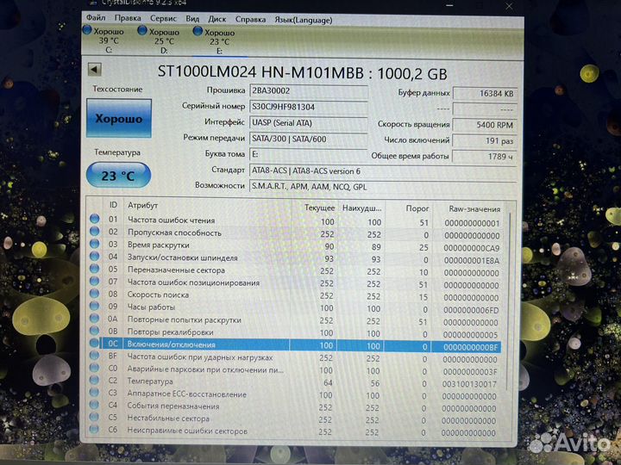This screenshot has height=465, width=621.
Task: Click status circle for Часы работы row
Action: [95, 308]
